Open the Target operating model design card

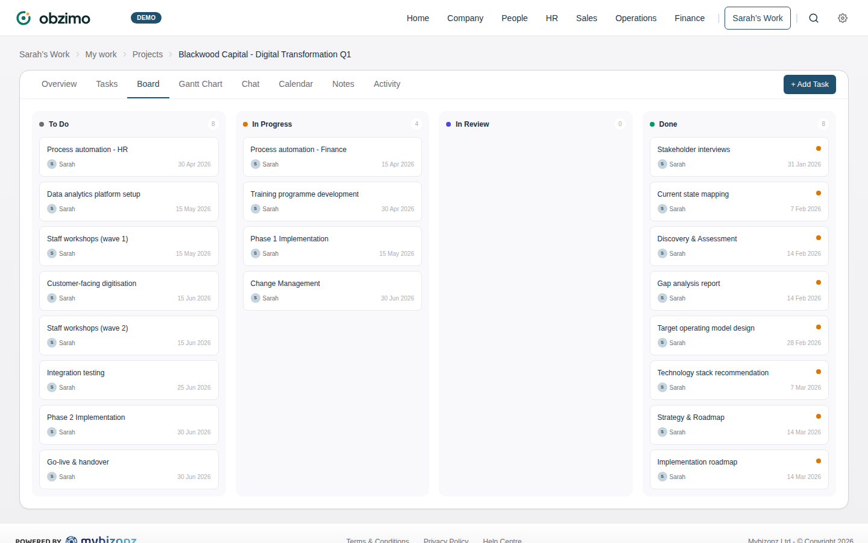point(739,335)
